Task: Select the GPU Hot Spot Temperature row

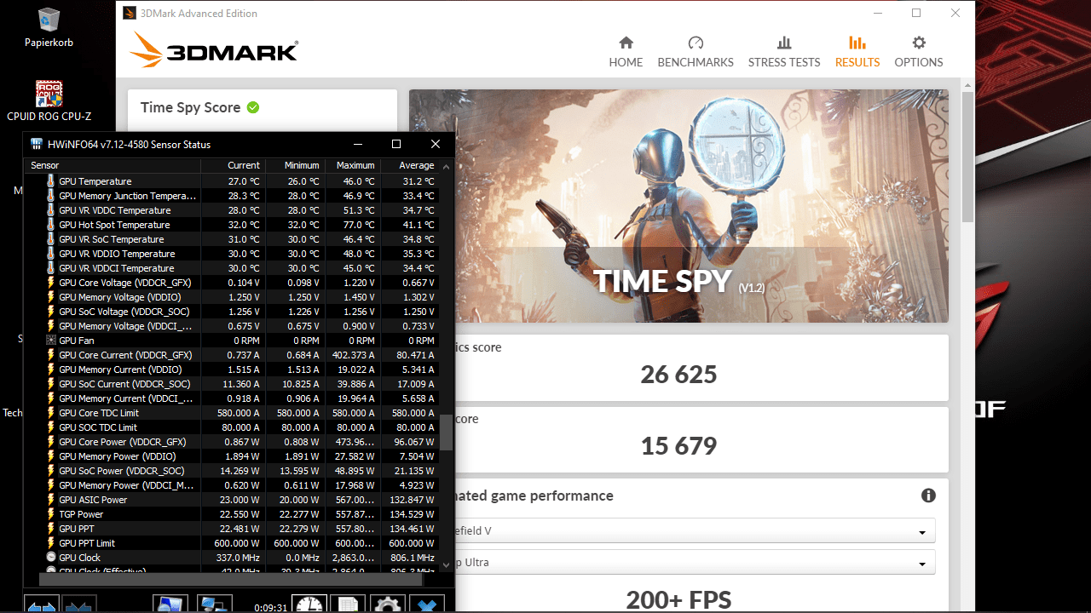Action: coord(232,225)
